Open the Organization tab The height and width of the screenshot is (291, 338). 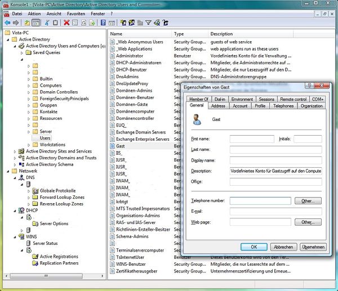312,106
